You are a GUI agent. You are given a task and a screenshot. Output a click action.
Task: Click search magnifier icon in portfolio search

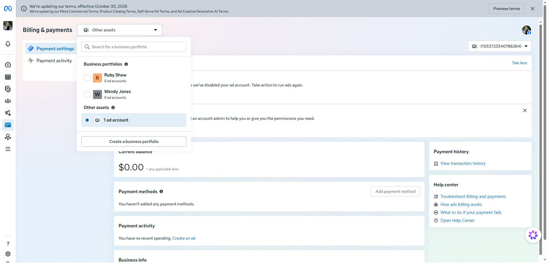[87, 47]
